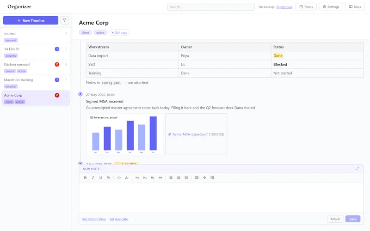The height and width of the screenshot is (231, 370).
Task: Focus the Search field
Action: (x=211, y=7)
